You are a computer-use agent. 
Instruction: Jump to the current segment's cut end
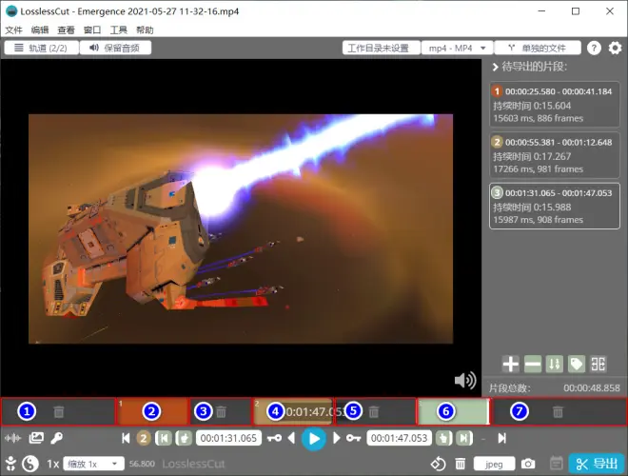464,438
